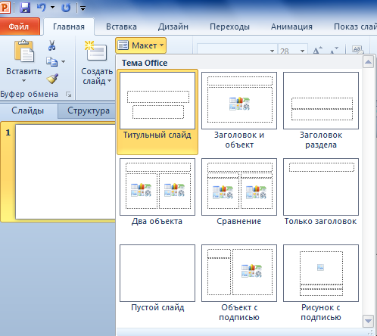This screenshot has height=336, width=377.
Task: Click the layout gallery scroll down arrow
Action: (368, 321)
